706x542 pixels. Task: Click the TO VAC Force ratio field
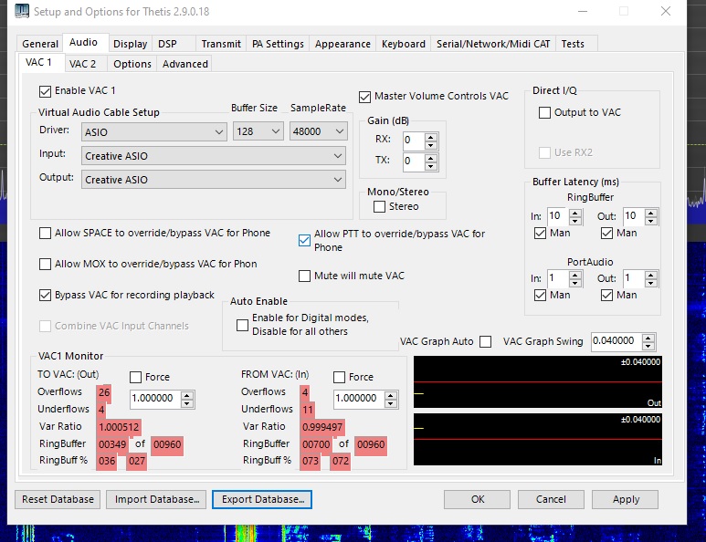[154, 399]
